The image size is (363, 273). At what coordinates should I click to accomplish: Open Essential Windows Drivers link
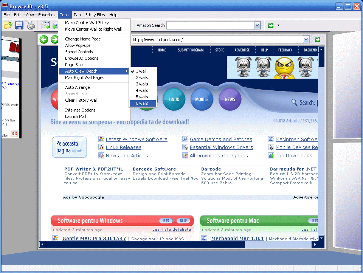[x=221, y=147]
